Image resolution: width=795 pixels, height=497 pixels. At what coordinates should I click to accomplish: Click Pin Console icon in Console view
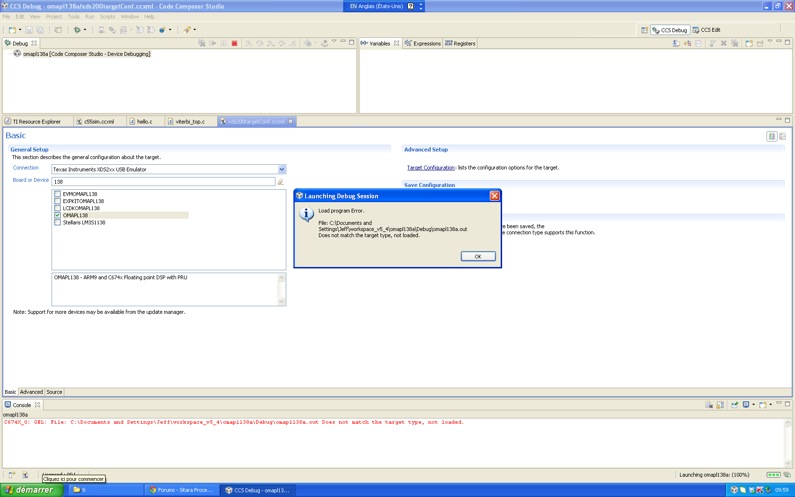(x=734, y=405)
